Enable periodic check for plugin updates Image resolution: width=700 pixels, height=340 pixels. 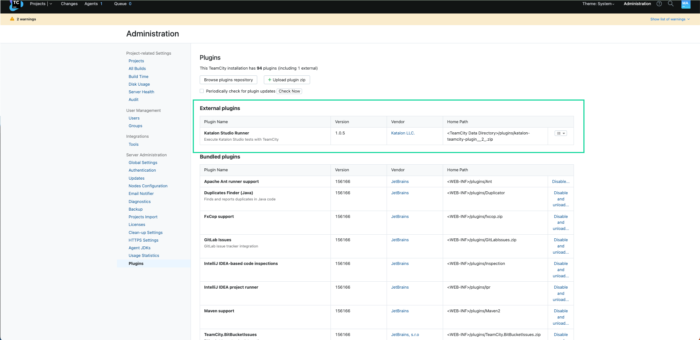pos(202,91)
